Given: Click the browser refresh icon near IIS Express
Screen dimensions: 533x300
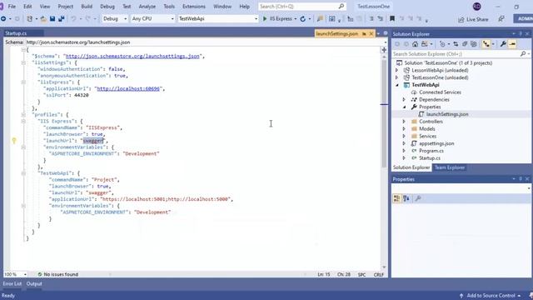Looking at the screenshot, I should 302,19.
